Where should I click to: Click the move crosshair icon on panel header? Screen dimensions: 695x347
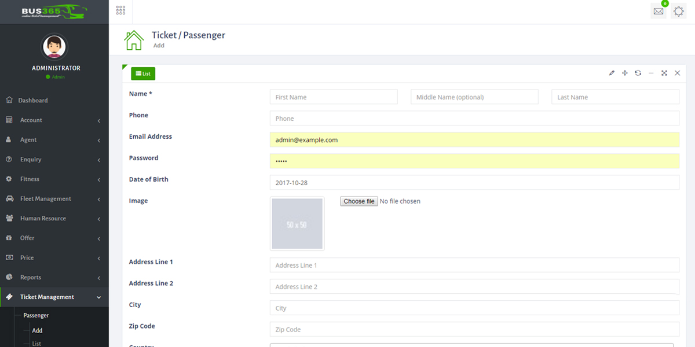tap(624, 73)
